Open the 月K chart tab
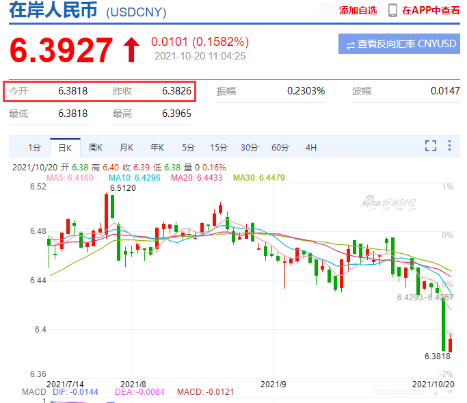 point(126,148)
